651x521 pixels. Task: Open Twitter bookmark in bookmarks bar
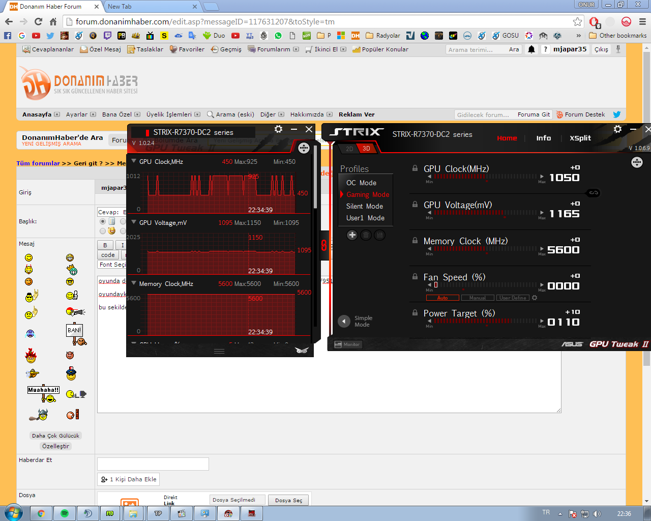[x=50, y=36]
